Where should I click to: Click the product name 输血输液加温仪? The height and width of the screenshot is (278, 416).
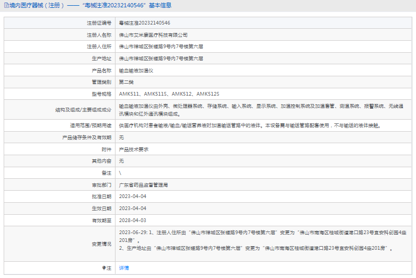point(136,70)
